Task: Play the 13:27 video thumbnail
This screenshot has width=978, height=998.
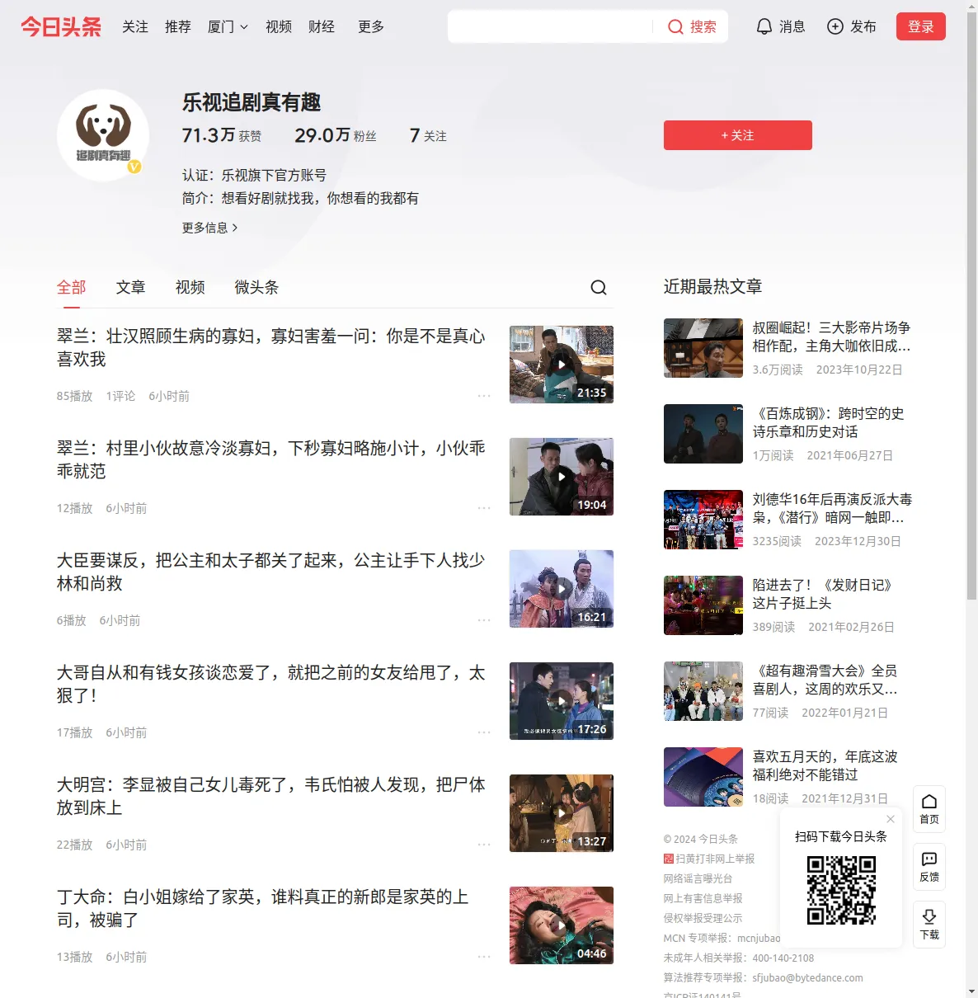Action: pyautogui.click(x=562, y=813)
